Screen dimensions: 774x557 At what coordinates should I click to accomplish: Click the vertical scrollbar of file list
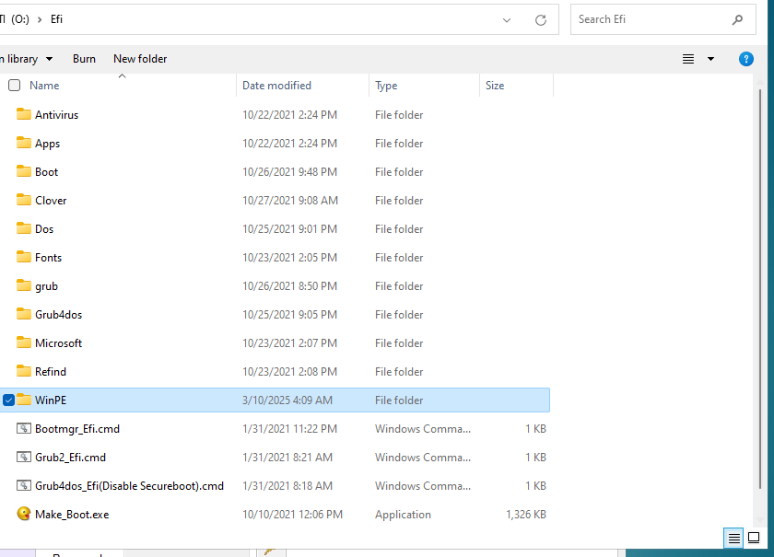pyautogui.click(x=759, y=288)
